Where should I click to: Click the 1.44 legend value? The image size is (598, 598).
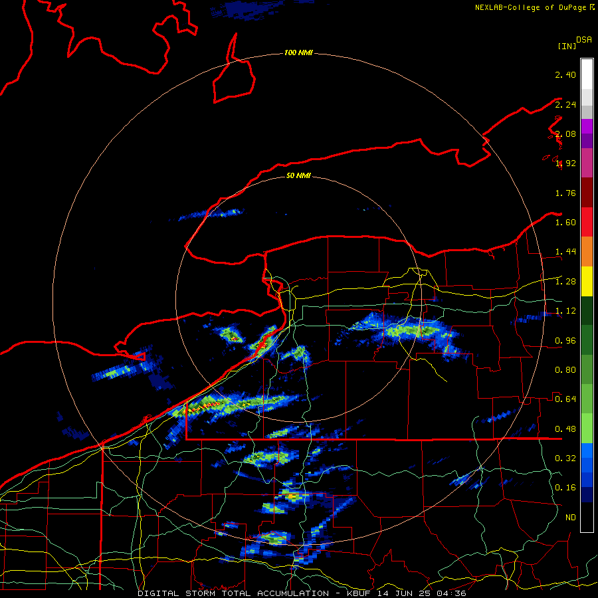tap(565, 252)
